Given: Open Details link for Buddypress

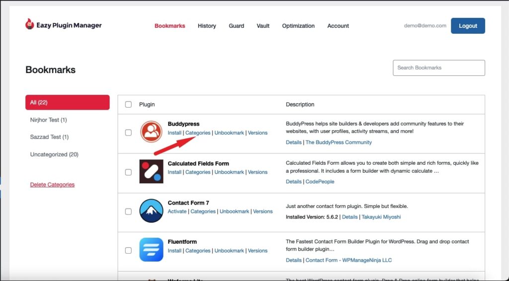Looking at the screenshot, I should coord(293,142).
